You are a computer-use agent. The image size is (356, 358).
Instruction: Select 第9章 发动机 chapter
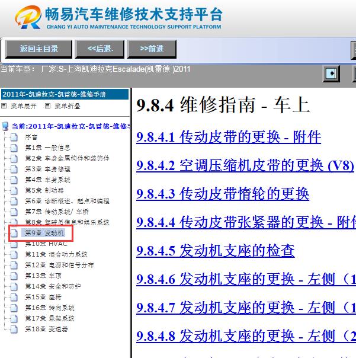click(x=44, y=233)
